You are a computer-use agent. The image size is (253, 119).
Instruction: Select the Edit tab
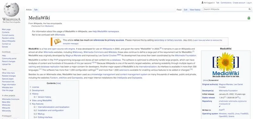pos(186,10)
